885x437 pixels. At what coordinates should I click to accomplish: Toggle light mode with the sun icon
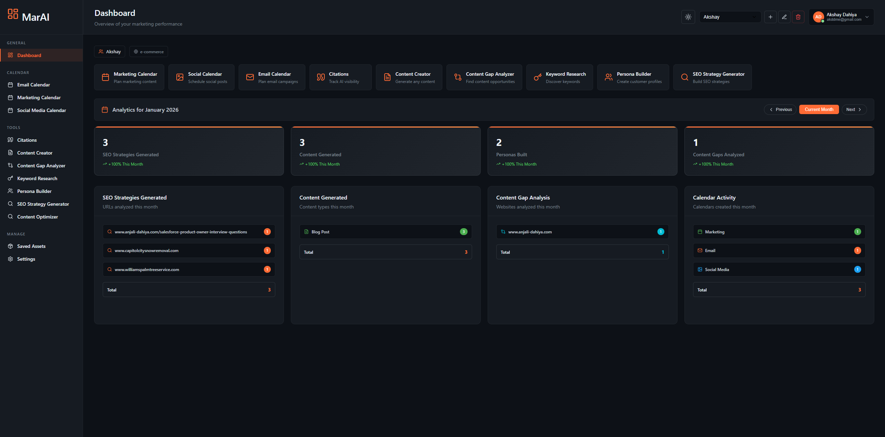coord(688,17)
